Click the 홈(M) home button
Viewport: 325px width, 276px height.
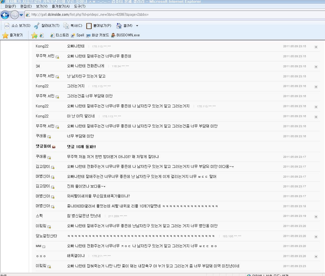click(124, 26)
